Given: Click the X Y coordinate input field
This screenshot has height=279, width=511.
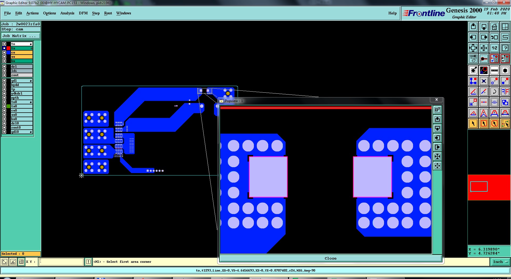Looking at the screenshot, I should (61, 262).
